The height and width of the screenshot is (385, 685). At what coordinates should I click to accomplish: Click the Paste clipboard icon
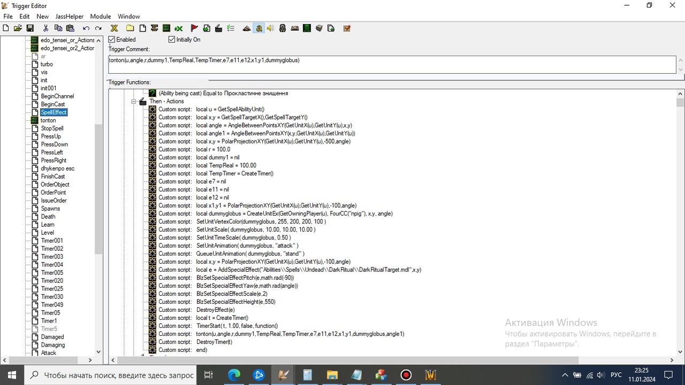pyautogui.click(x=70, y=28)
